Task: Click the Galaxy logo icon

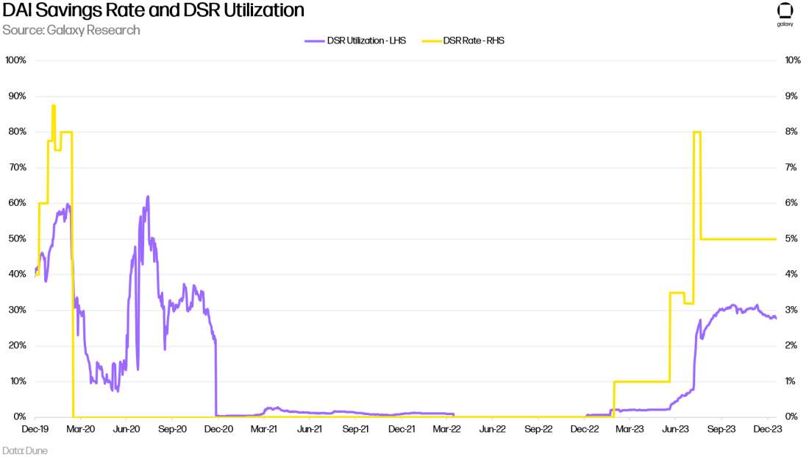Action: click(785, 13)
